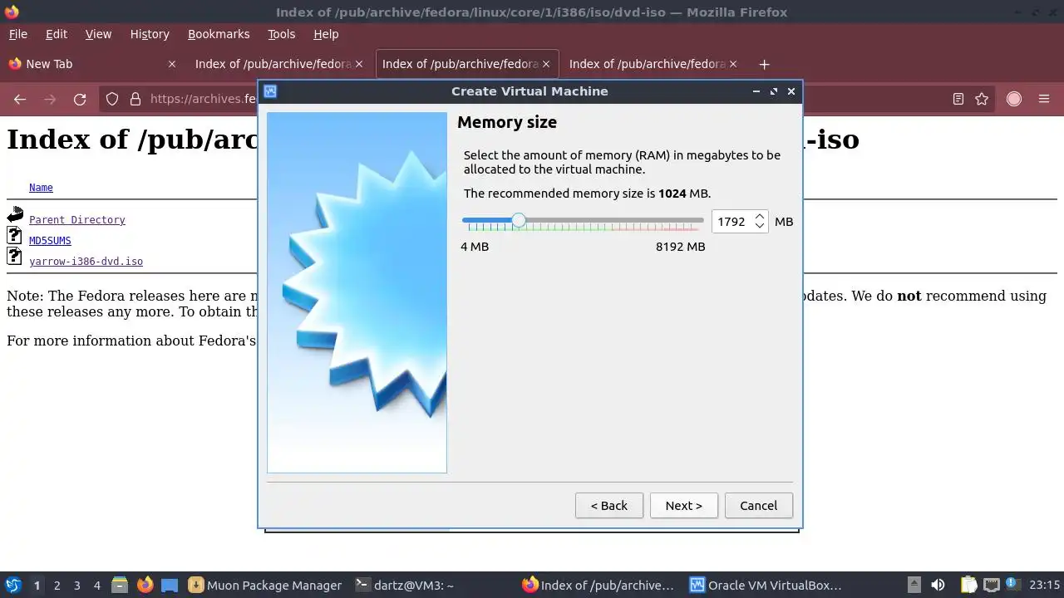Open the Firefox hamburger application menu
This screenshot has height=598, width=1064.
(1044, 99)
